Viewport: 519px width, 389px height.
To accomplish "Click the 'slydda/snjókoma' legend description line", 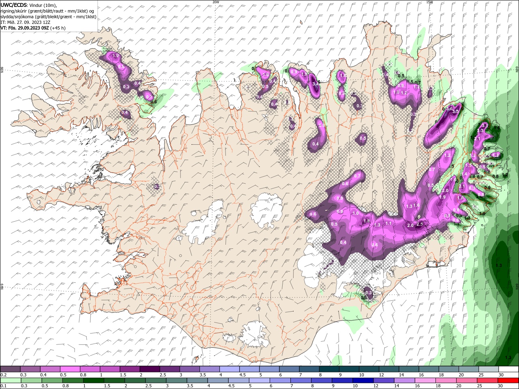I will 48,17.
